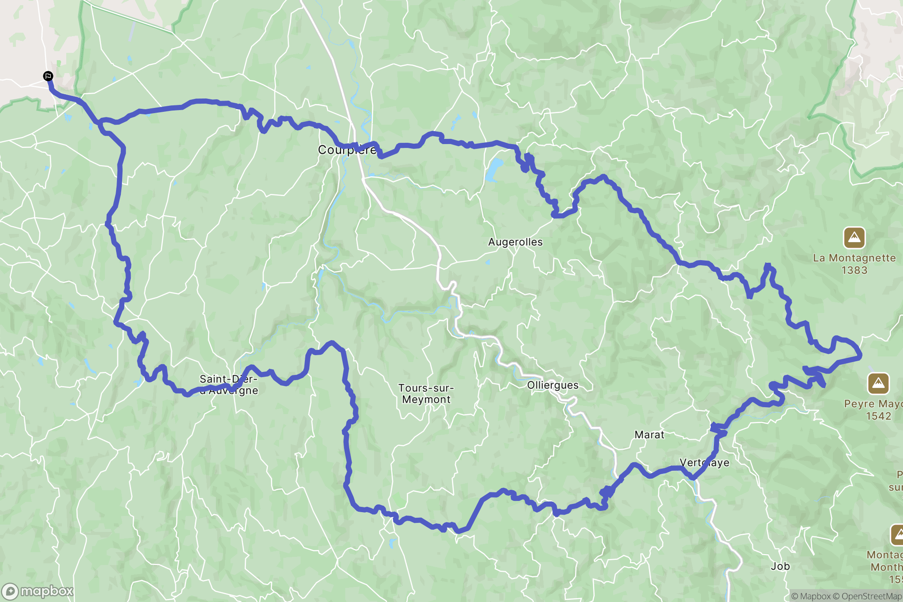Select the Augerolles town label
The image size is (903, 602).
pyautogui.click(x=515, y=242)
